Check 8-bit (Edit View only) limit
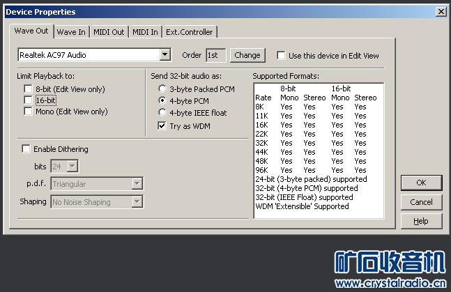Image resolution: width=451 pixels, height=292 pixels. coord(28,89)
